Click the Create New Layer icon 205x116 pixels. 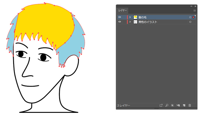[x=184, y=105]
